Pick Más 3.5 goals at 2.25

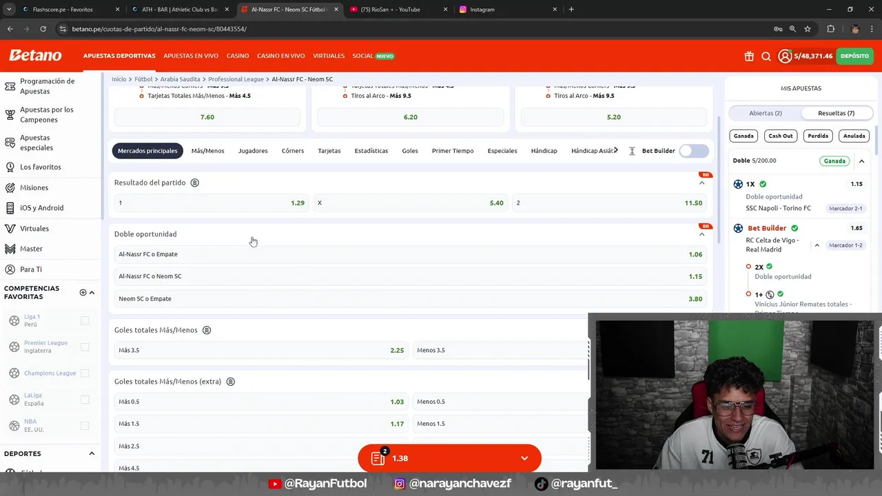[261, 350]
